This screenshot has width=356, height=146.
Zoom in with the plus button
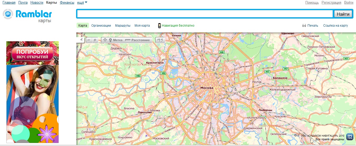point(95,40)
